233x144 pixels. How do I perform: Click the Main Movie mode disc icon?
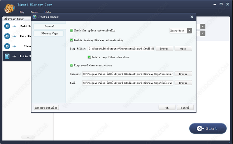coord(7,36)
